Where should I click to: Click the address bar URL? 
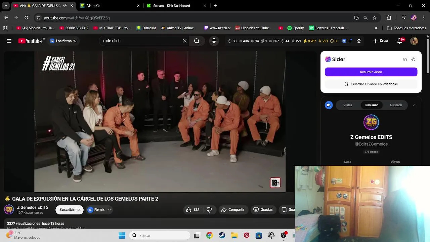point(77,18)
